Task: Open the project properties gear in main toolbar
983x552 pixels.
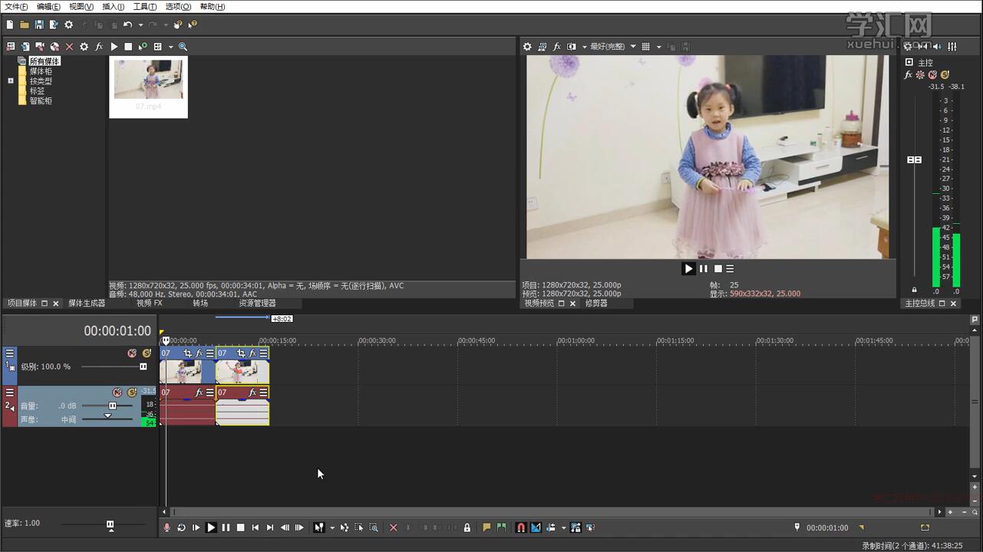Action: coord(68,25)
